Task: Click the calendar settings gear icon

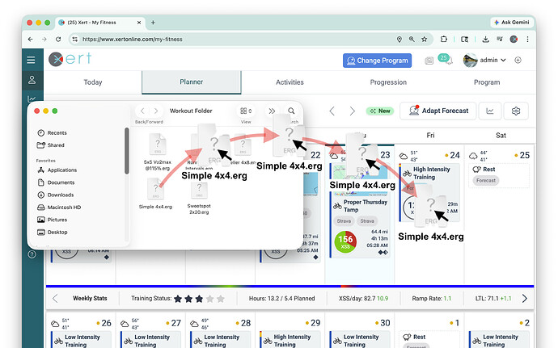Action: [517, 111]
